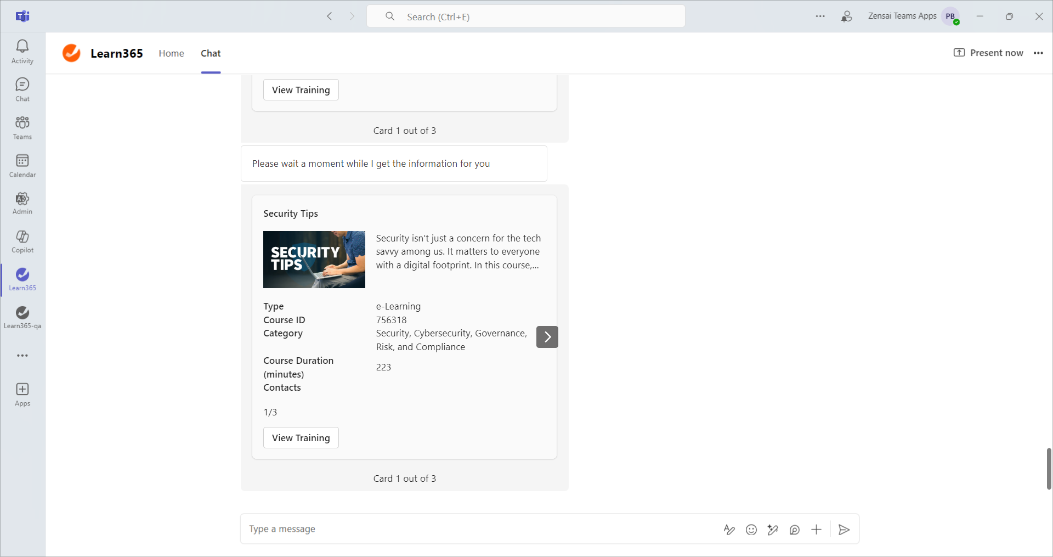Switch to the Home tab

click(x=171, y=53)
